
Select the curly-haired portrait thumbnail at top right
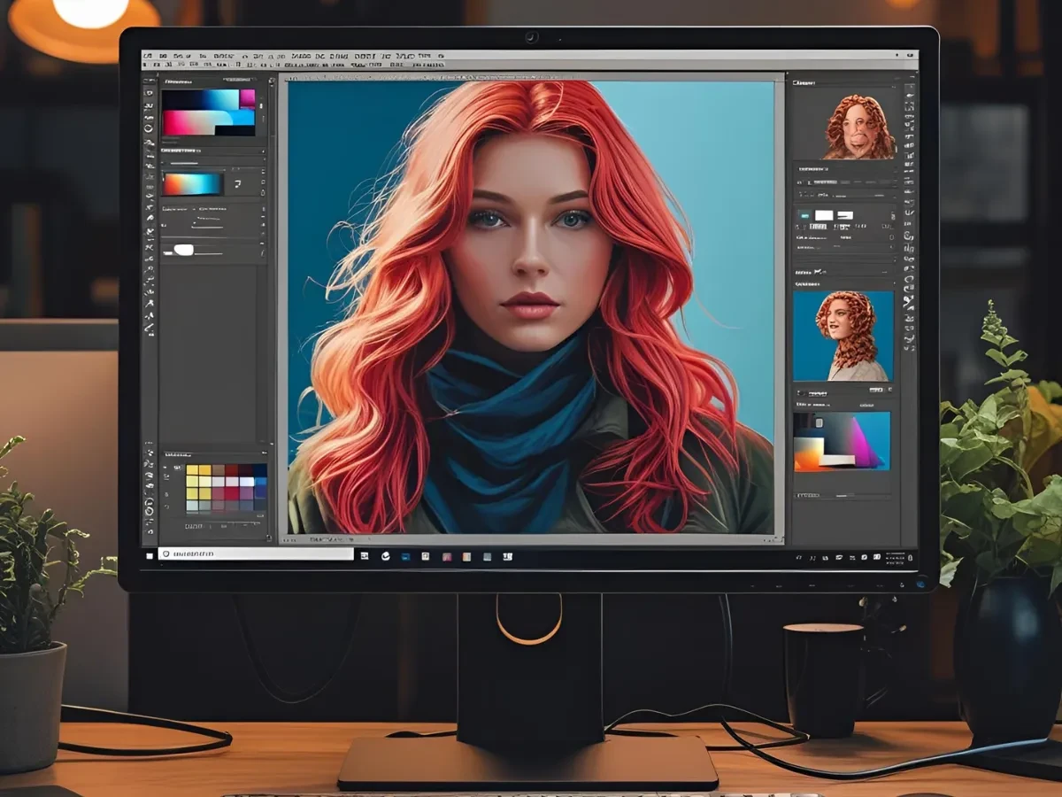click(x=858, y=127)
